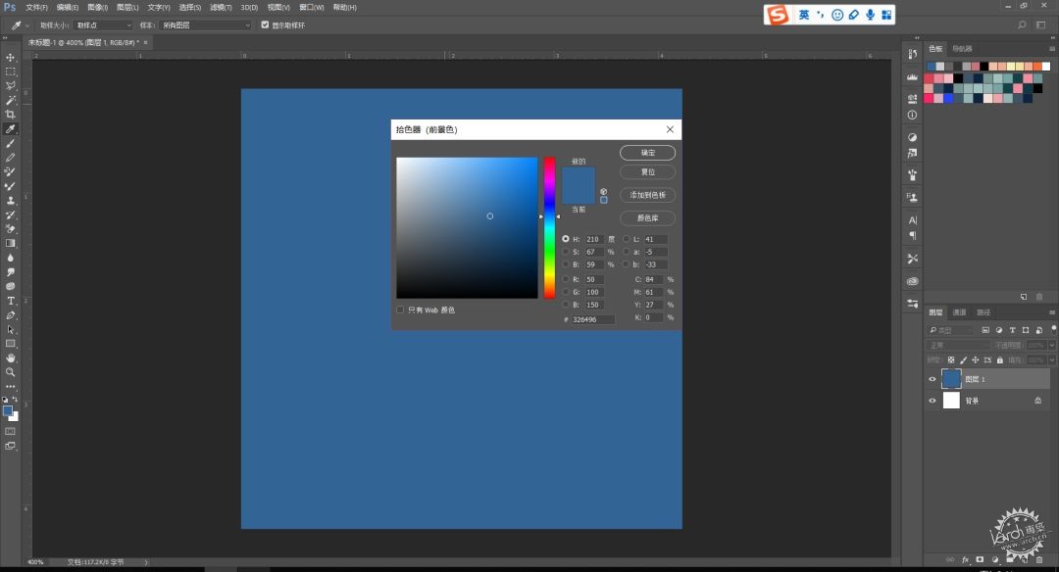Click 复位 button in color picker

648,172
